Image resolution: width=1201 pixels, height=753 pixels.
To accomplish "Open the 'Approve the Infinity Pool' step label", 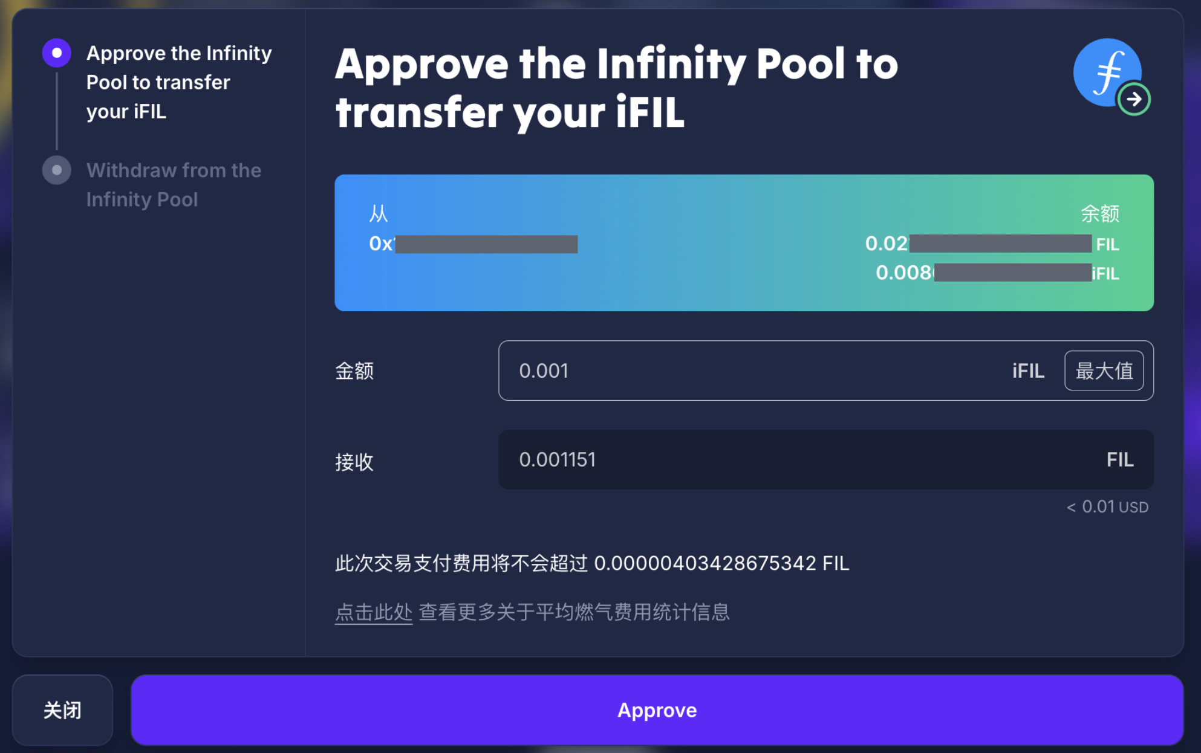I will 179,82.
